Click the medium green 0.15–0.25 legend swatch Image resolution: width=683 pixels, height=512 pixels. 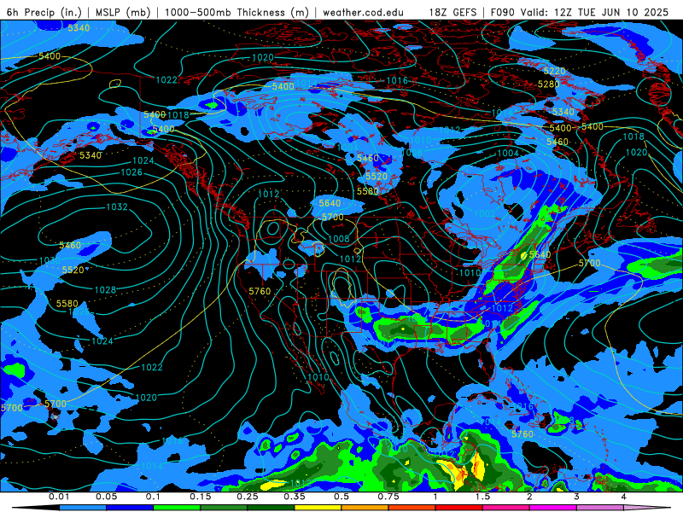tap(224, 508)
